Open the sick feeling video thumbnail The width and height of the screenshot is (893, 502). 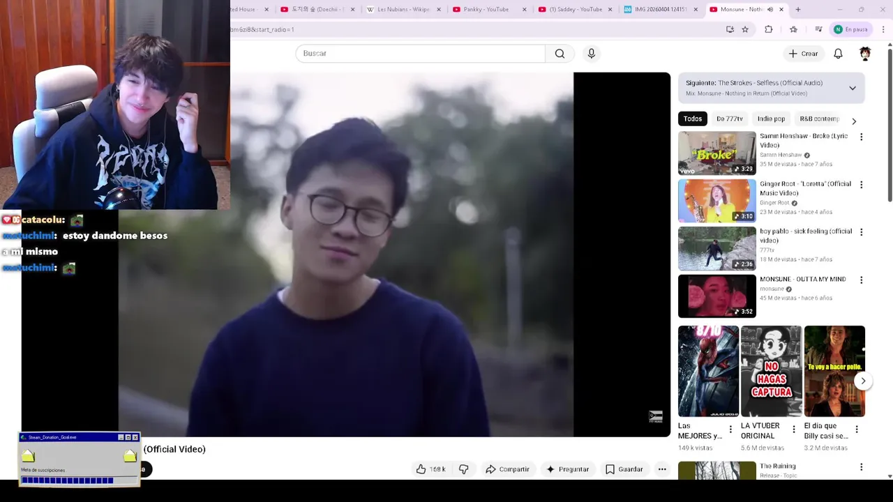[x=716, y=248]
